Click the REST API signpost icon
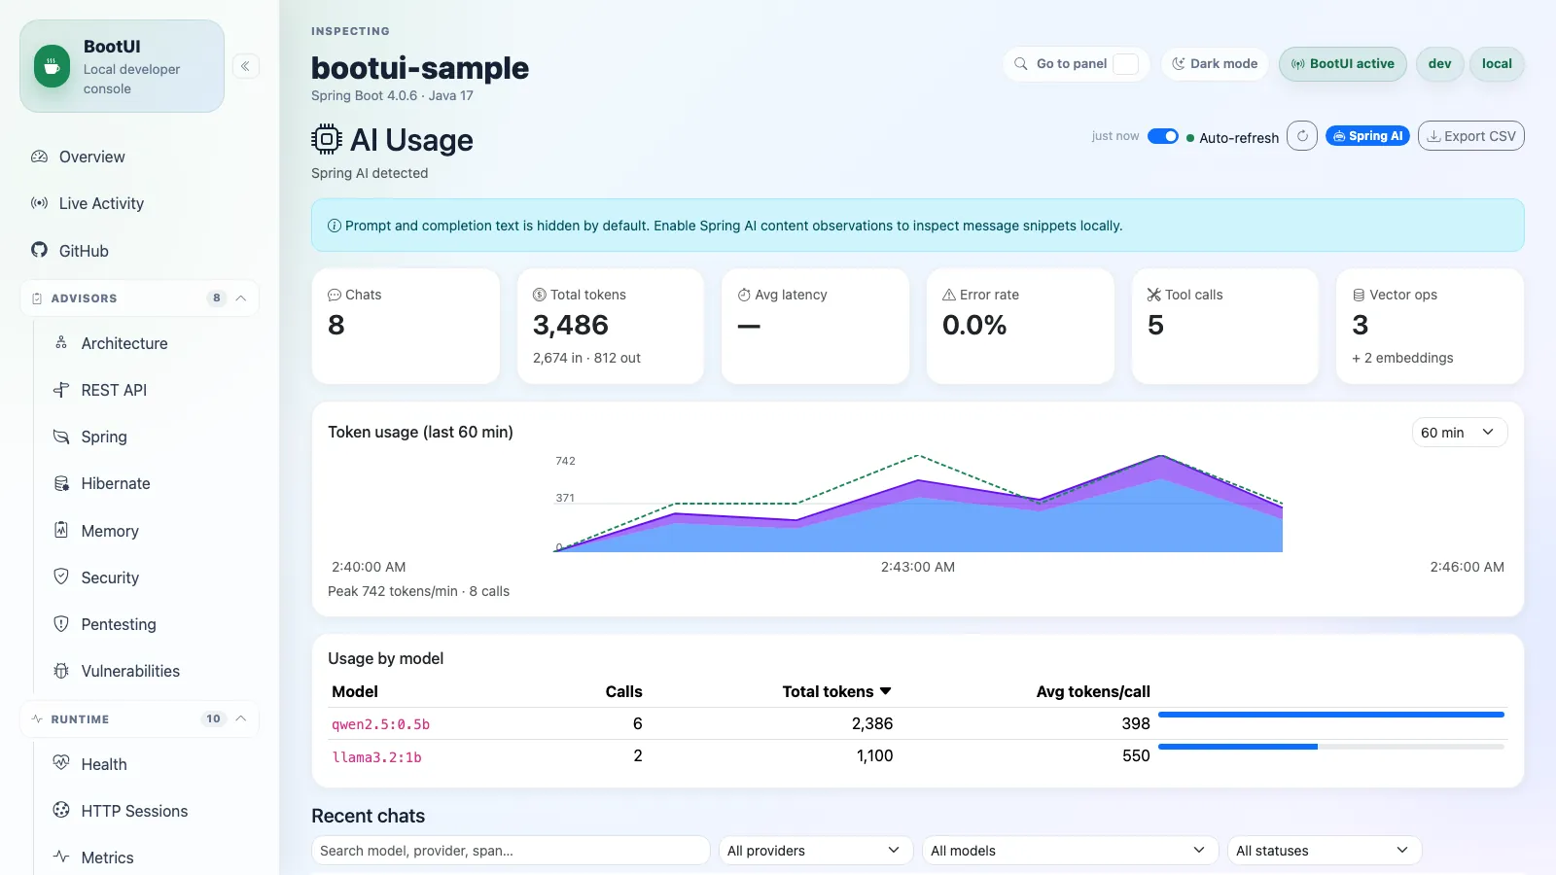 61,390
